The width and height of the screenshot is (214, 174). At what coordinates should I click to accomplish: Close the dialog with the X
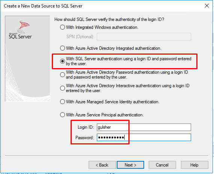[207, 6]
